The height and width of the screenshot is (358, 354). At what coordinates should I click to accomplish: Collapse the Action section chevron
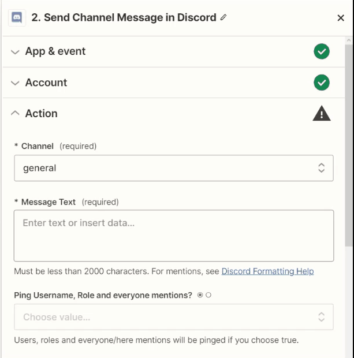15,113
